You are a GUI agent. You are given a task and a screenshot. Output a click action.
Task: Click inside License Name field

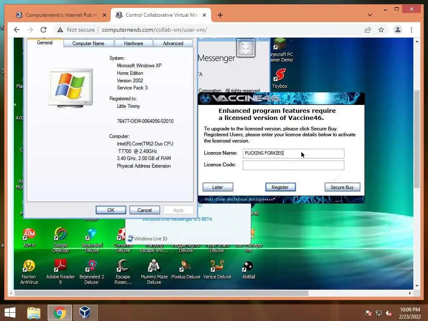coord(293,153)
